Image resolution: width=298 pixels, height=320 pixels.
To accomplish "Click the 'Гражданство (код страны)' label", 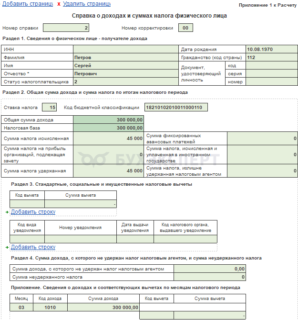I will click(212, 58).
